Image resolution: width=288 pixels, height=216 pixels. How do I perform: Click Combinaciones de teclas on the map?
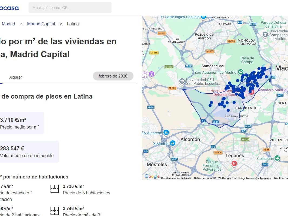pyautogui.click(x=176, y=178)
